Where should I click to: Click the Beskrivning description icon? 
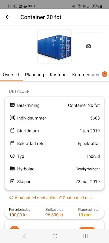pos(12,105)
